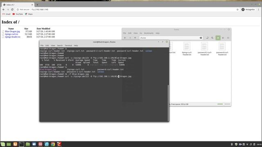Click the browser forward arrow
Viewport: 262px width, 147px height.
(x=8, y=9)
